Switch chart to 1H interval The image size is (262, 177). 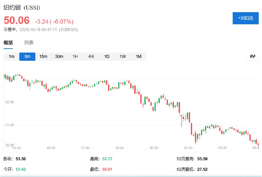click(x=75, y=56)
